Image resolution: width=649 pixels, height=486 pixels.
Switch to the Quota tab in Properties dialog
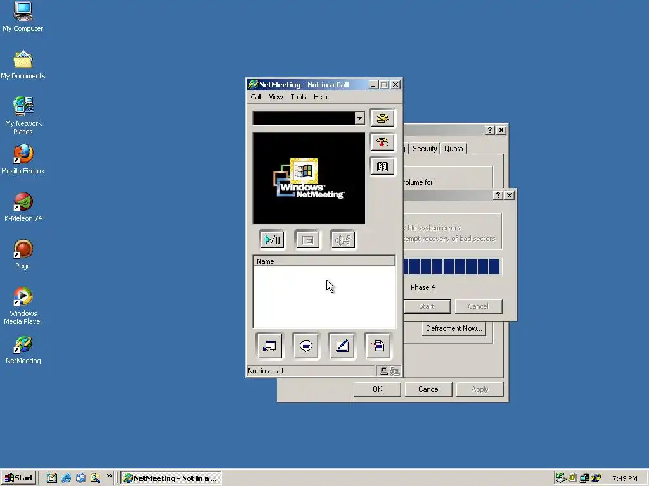click(x=454, y=148)
